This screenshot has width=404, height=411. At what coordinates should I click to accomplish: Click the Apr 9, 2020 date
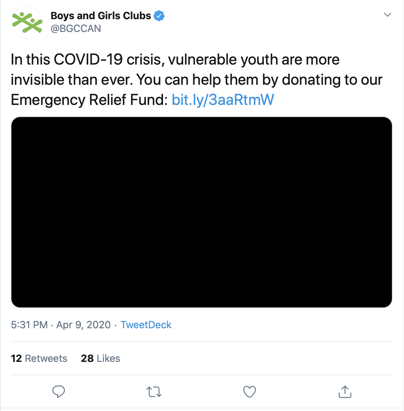point(83,325)
